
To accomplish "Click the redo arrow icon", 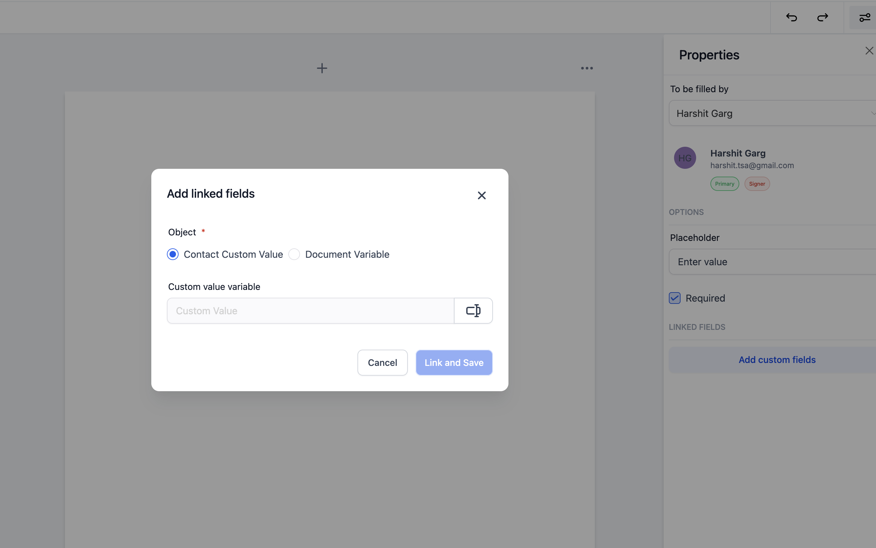I will (822, 18).
